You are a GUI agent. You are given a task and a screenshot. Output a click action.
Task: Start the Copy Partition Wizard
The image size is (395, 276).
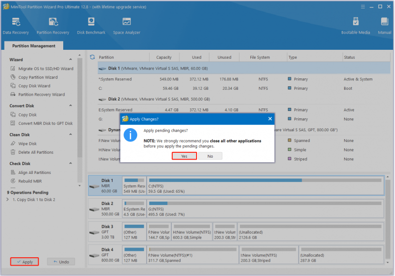click(x=34, y=77)
